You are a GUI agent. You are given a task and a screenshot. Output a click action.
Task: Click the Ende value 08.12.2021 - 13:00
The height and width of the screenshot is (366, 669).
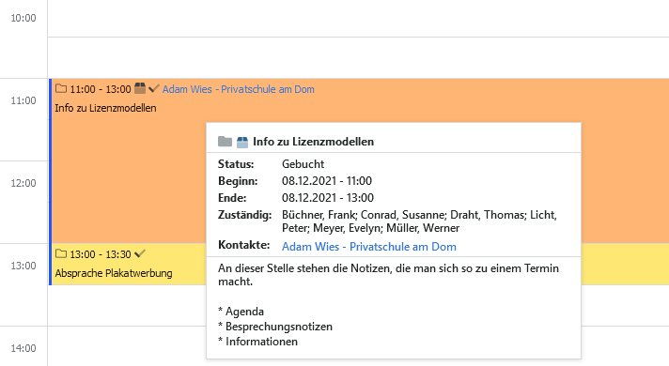coord(328,198)
